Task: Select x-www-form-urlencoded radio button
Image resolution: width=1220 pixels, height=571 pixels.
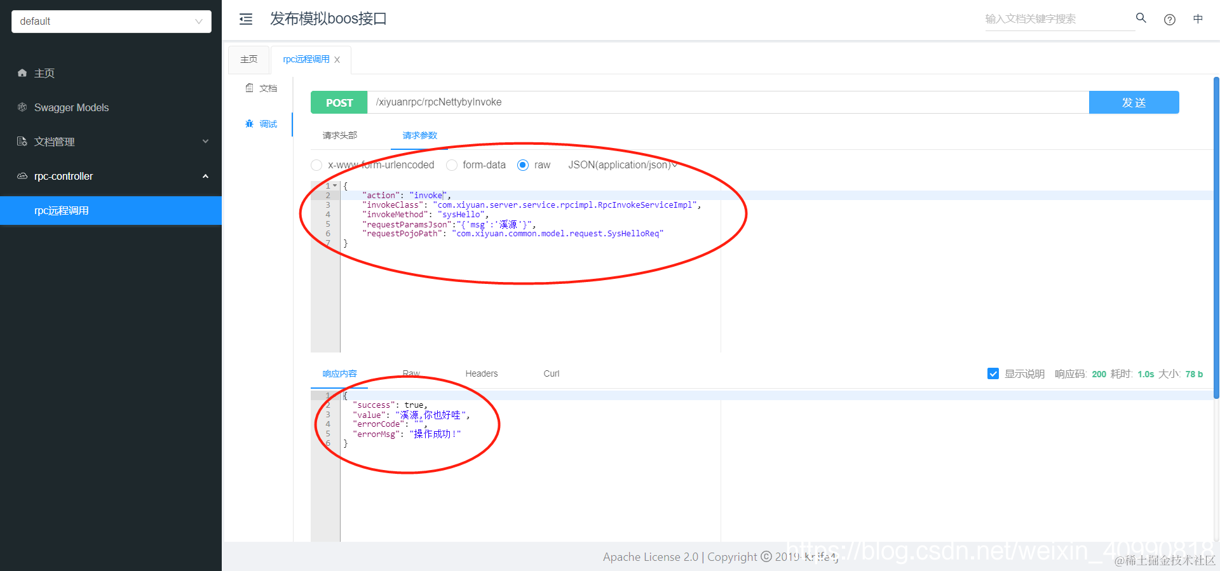Action: click(316, 165)
